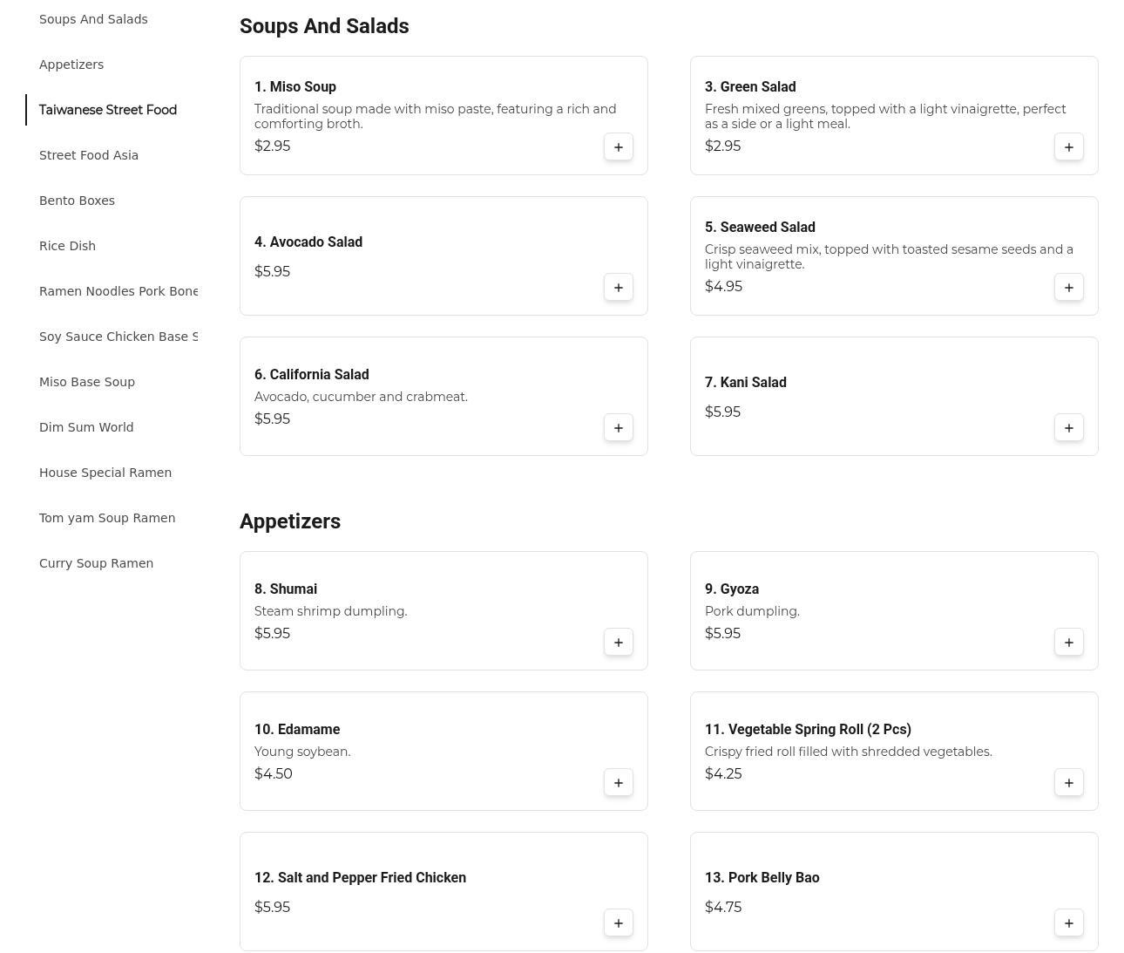Select Taiwanese Street Food category
This screenshot has height=953, width=1124.
108,110
